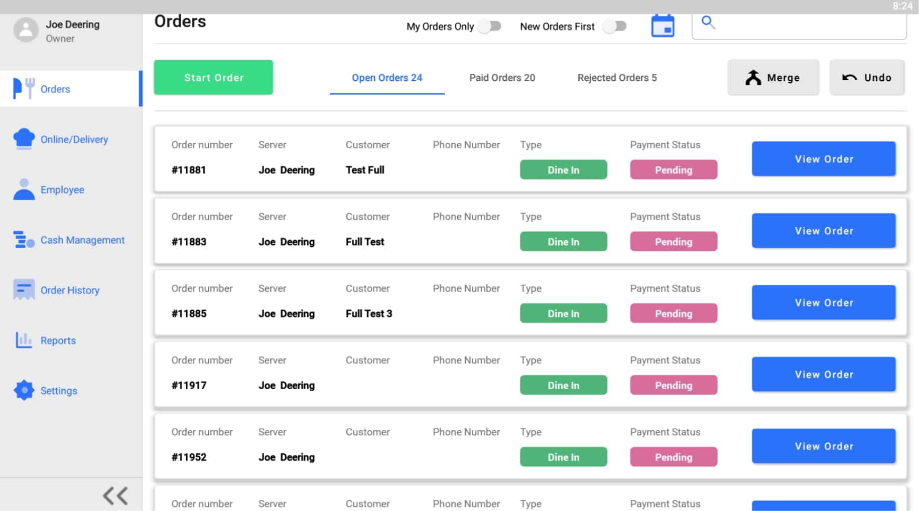The image size is (919, 511).
Task: Click inside the search input field
Action: (x=799, y=26)
